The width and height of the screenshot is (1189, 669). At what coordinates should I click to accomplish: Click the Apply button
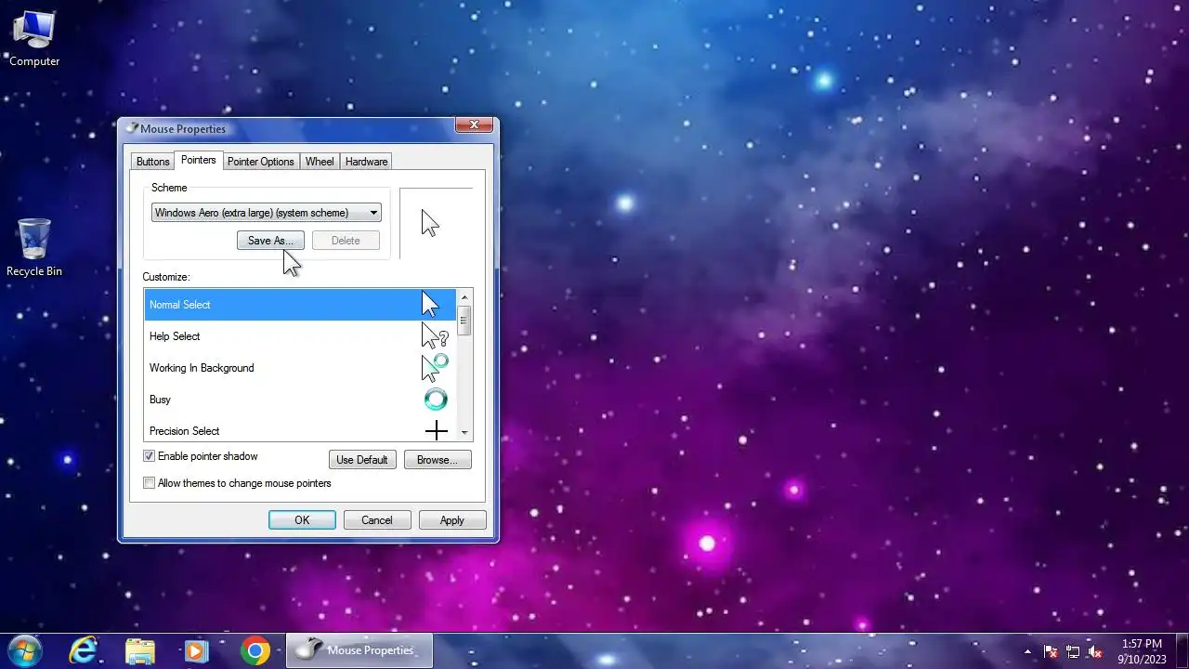tap(452, 520)
